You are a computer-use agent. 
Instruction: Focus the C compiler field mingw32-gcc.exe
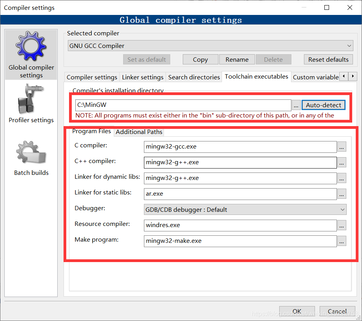click(x=240, y=147)
